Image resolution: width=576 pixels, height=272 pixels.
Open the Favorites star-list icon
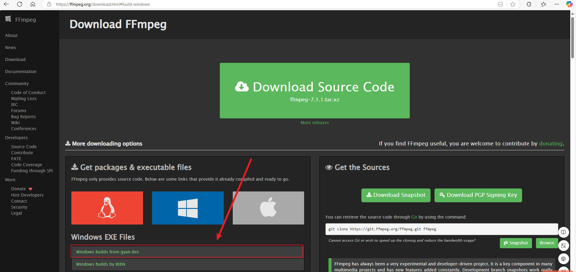coord(543,4)
